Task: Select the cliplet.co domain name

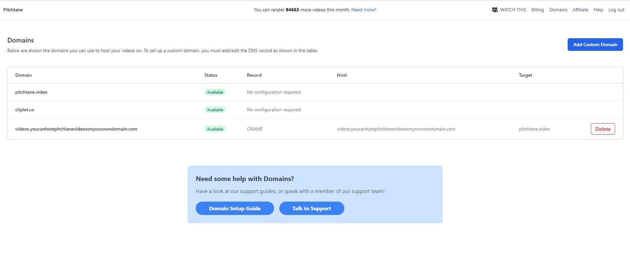Action: pyautogui.click(x=25, y=110)
